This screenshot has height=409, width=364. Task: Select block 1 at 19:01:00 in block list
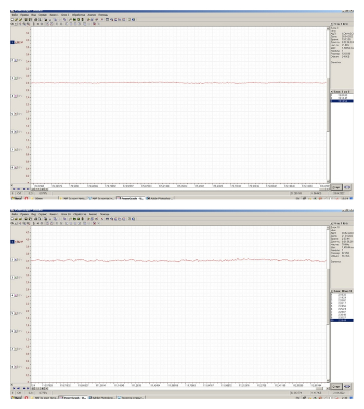click(342, 96)
